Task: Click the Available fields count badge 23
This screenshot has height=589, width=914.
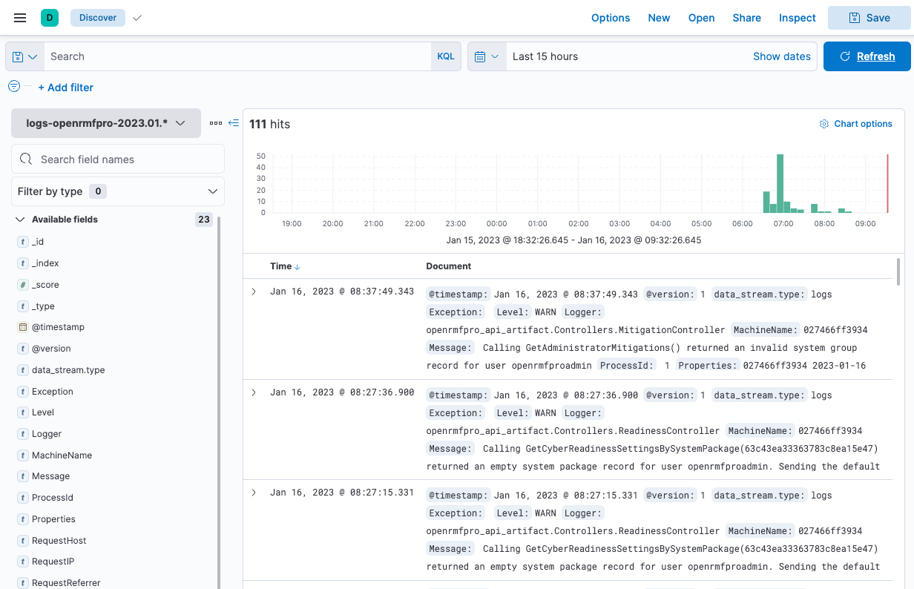Action: click(x=203, y=220)
